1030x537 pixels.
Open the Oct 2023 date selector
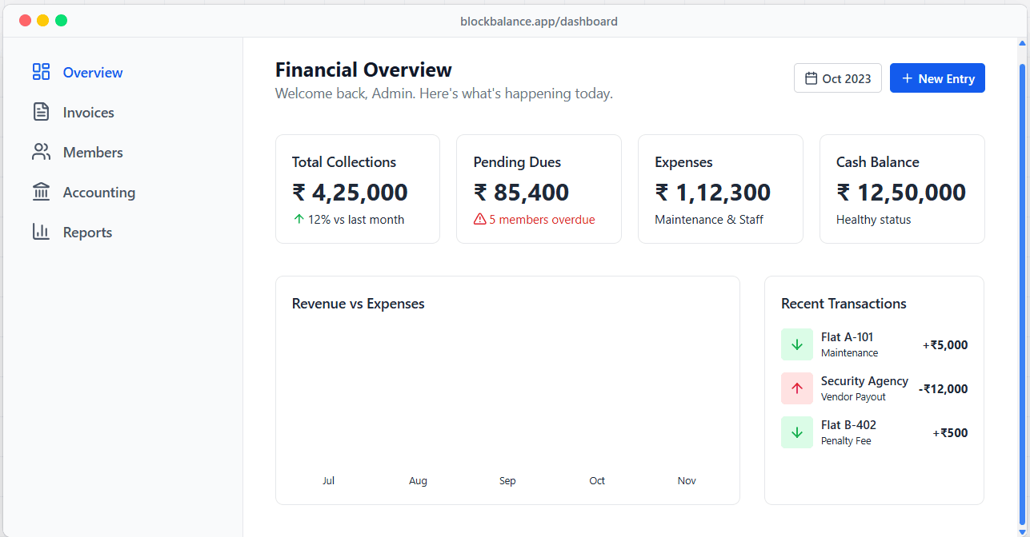[x=837, y=78]
